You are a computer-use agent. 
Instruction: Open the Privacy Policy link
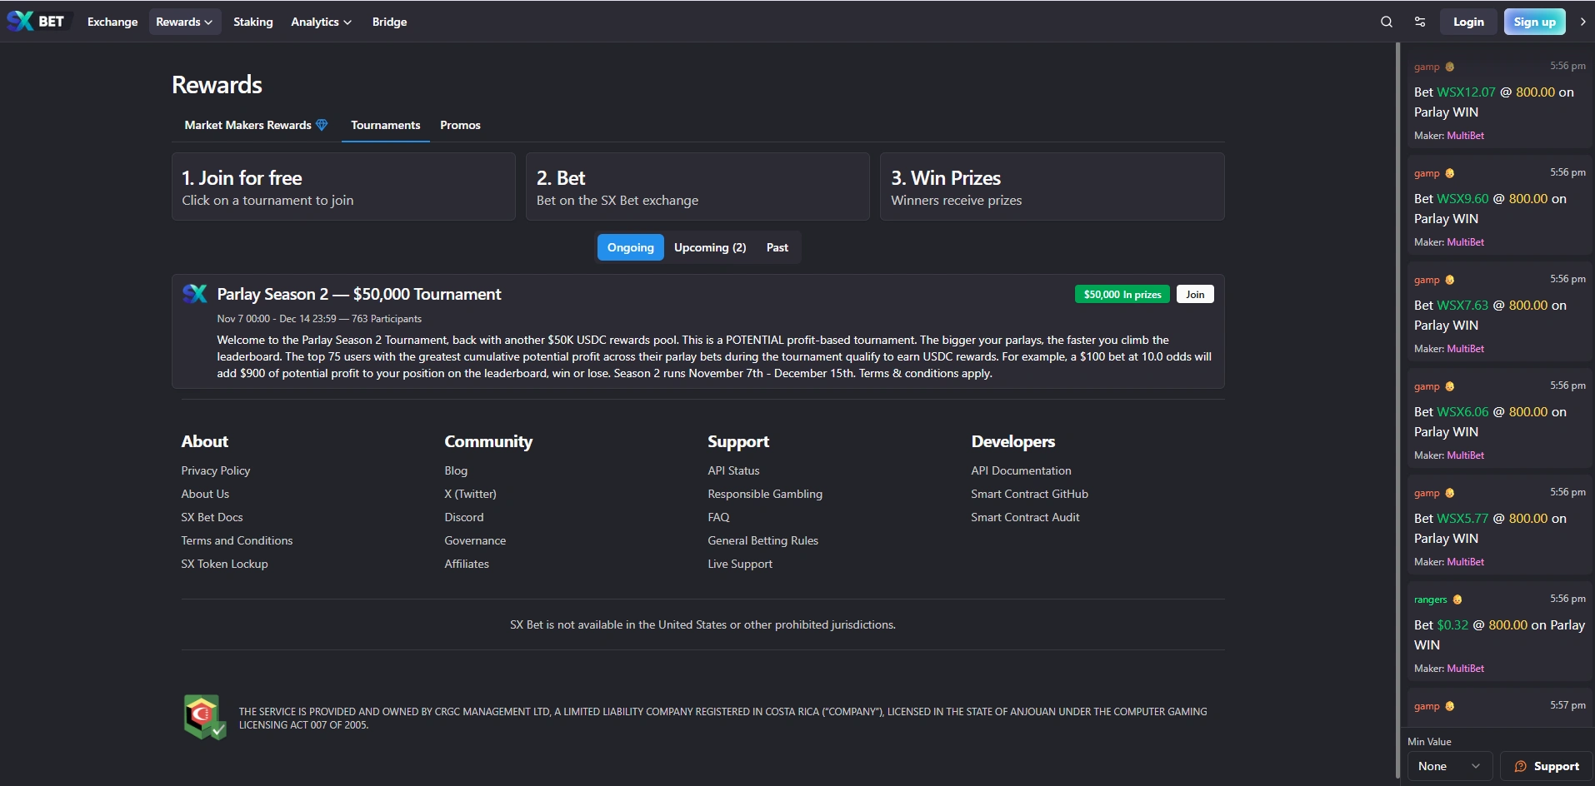point(216,470)
